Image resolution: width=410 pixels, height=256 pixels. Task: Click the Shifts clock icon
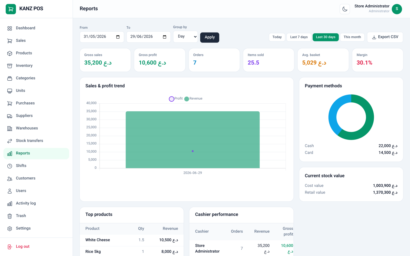pos(10,166)
